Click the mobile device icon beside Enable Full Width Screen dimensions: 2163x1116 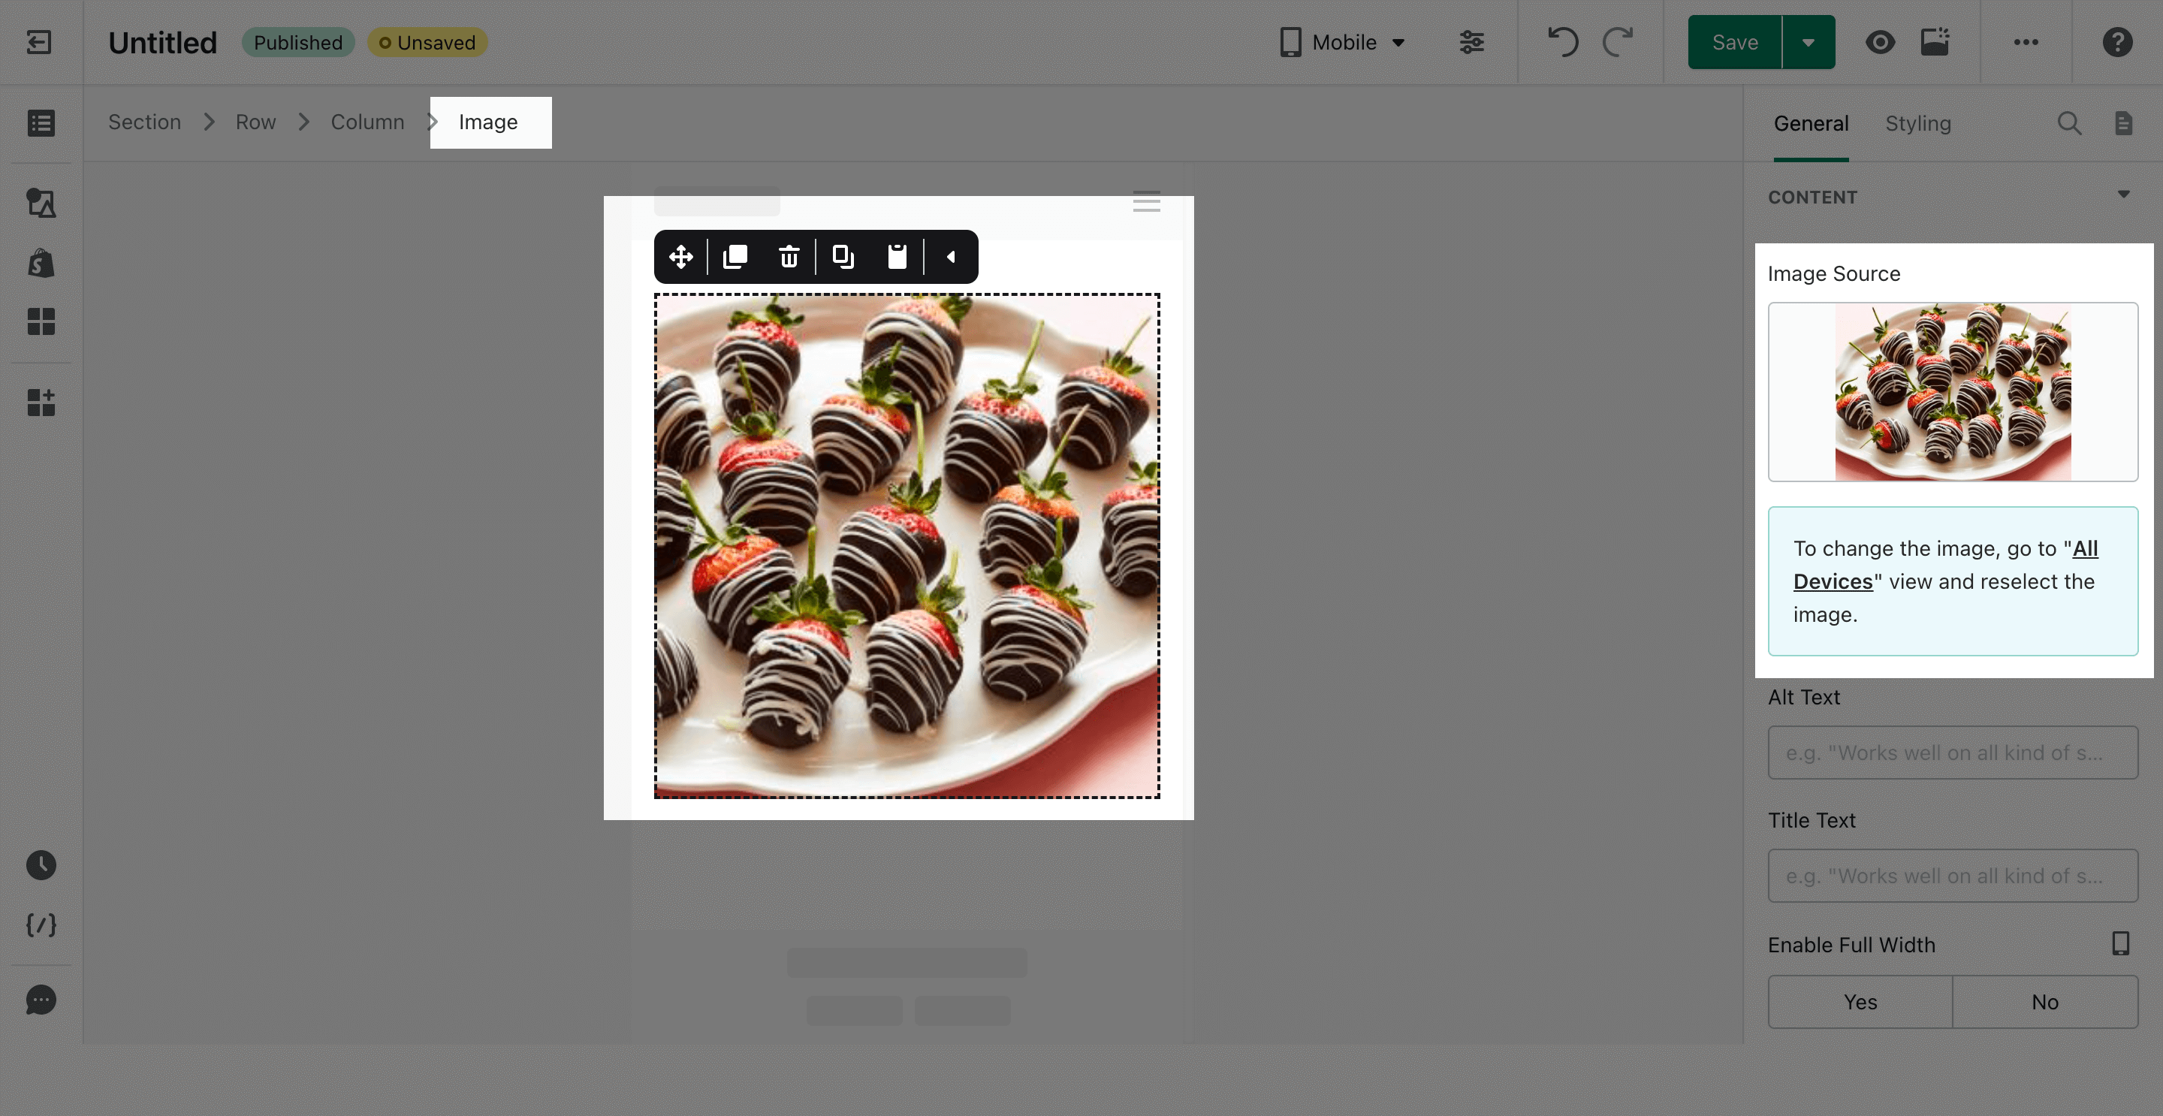pos(2121,943)
